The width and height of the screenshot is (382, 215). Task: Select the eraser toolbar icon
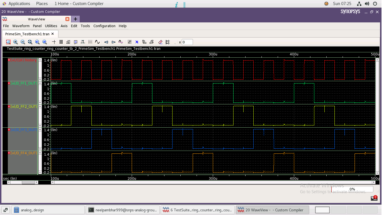point(160,42)
